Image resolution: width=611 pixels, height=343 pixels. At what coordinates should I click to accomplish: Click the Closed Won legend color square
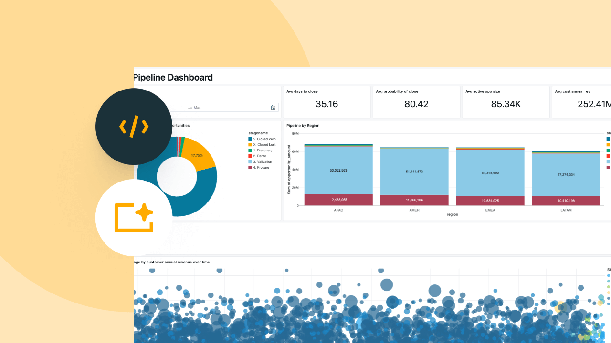250,139
